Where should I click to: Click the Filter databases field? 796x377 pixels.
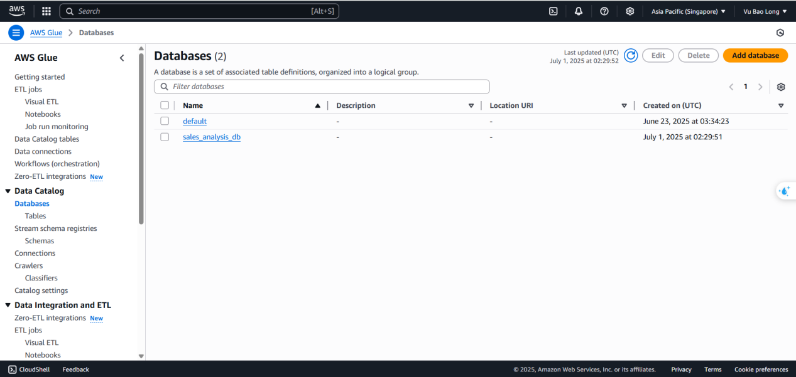[322, 87]
